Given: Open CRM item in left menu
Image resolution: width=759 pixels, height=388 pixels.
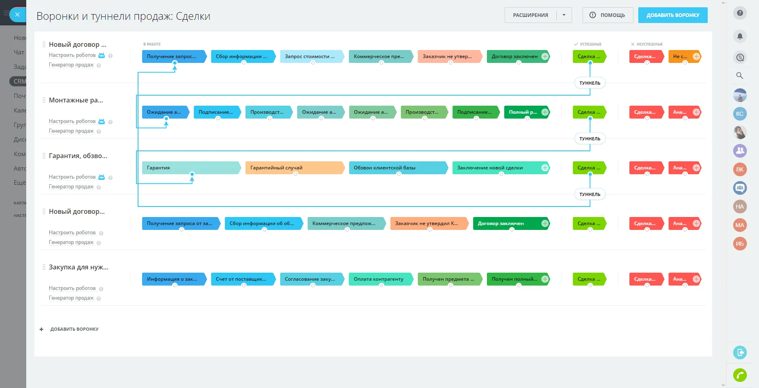Looking at the screenshot, I should [x=18, y=81].
